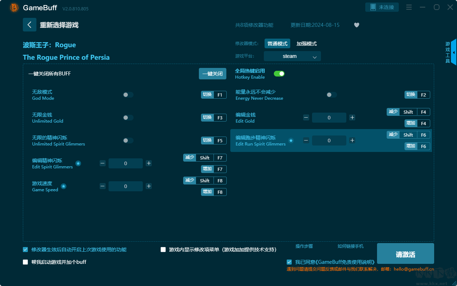Image resolution: width=457 pixels, height=286 pixels.
Task: Click 增加 F6 hotkey button
Action: (417, 146)
